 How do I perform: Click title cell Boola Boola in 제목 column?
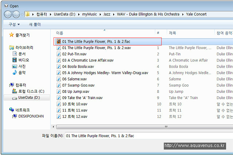178,67
